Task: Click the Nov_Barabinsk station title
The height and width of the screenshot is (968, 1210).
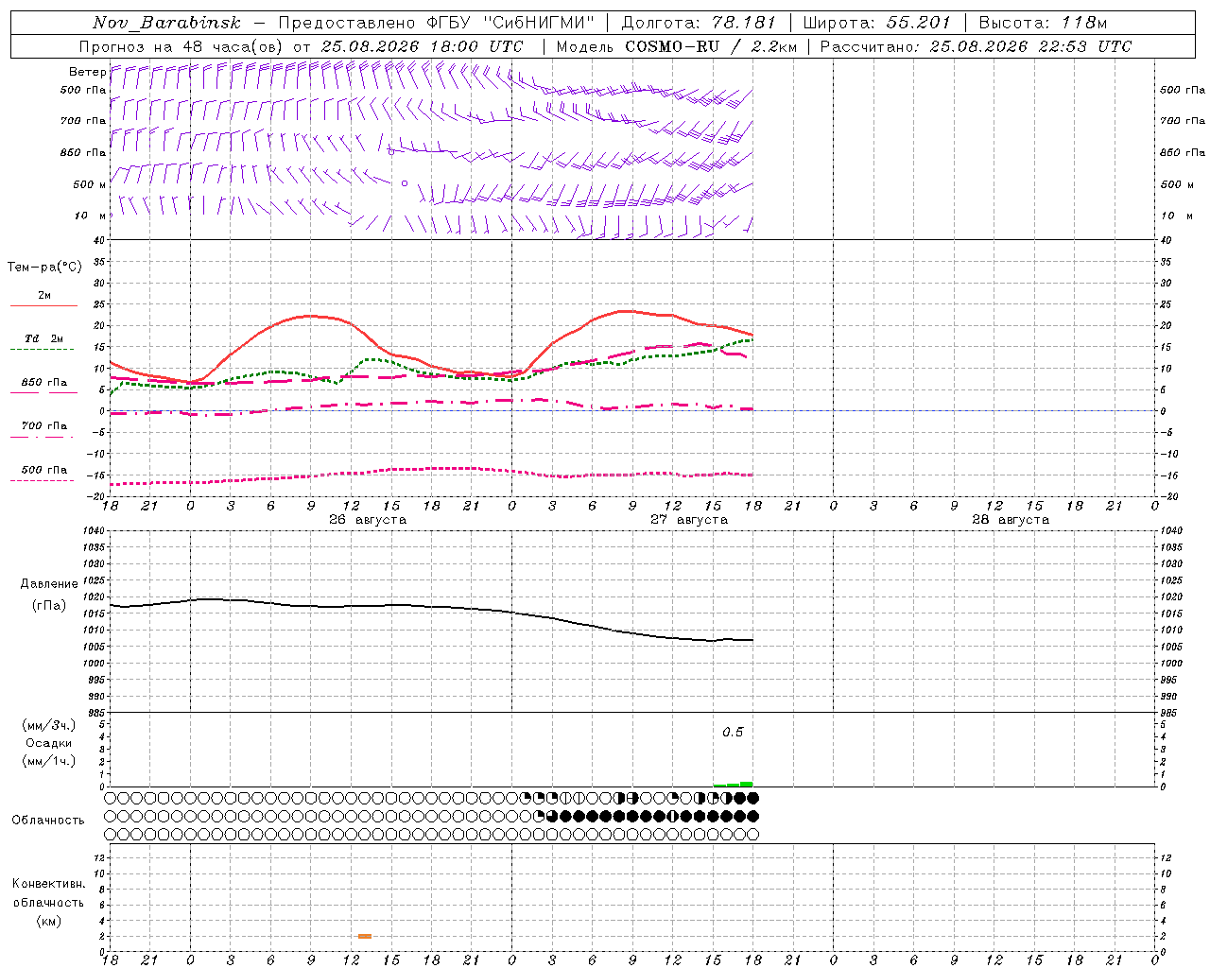Action: pyautogui.click(x=166, y=22)
